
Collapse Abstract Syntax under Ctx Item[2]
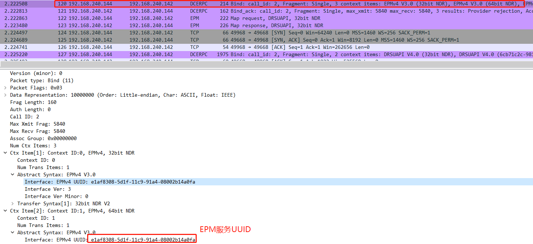click(x=12, y=232)
